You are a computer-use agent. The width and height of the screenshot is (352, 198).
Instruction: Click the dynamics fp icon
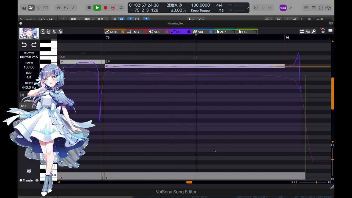click(60, 32)
